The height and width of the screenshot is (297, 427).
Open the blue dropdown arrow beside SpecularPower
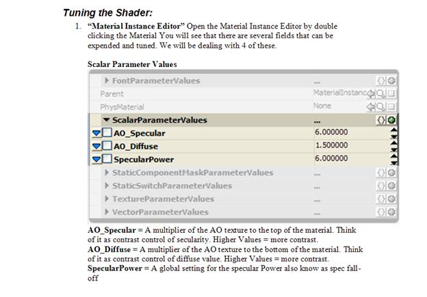click(x=96, y=160)
